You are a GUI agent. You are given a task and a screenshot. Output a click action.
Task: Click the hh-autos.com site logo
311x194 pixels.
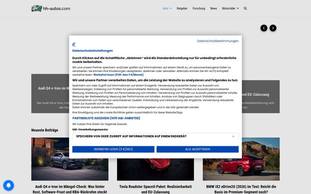(x=51, y=8)
